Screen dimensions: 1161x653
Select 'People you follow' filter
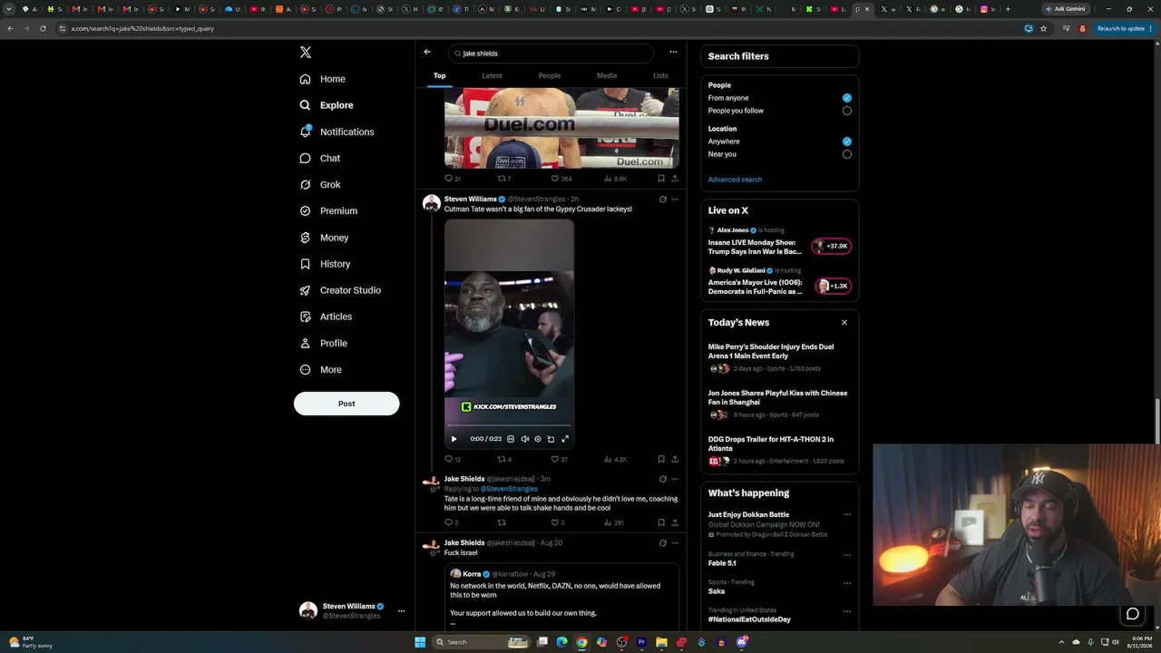[x=847, y=111]
